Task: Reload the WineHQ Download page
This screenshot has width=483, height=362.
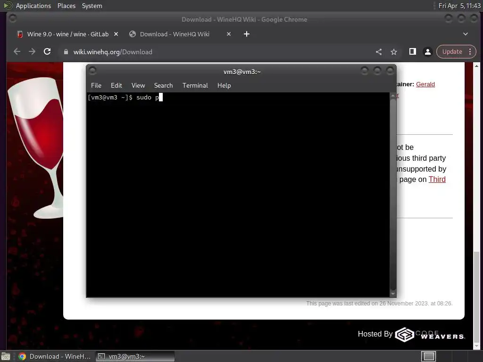Action: (47, 52)
